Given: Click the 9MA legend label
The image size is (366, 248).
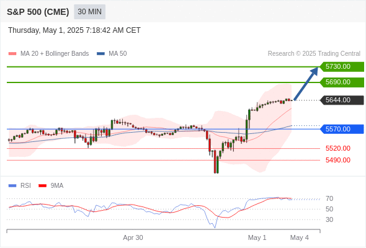Looking at the screenshot, I should point(57,186).
